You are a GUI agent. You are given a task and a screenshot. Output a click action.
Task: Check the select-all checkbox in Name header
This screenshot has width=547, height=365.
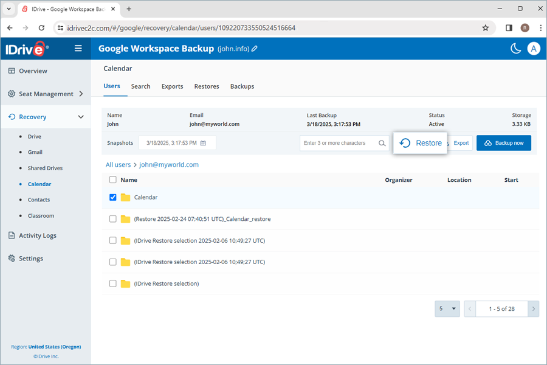coord(112,180)
